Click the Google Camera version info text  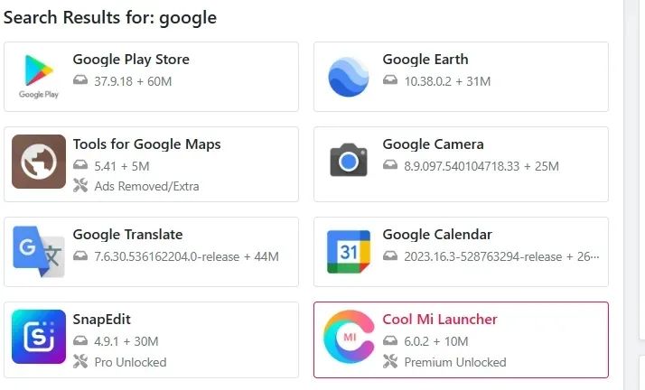coord(481,166)
